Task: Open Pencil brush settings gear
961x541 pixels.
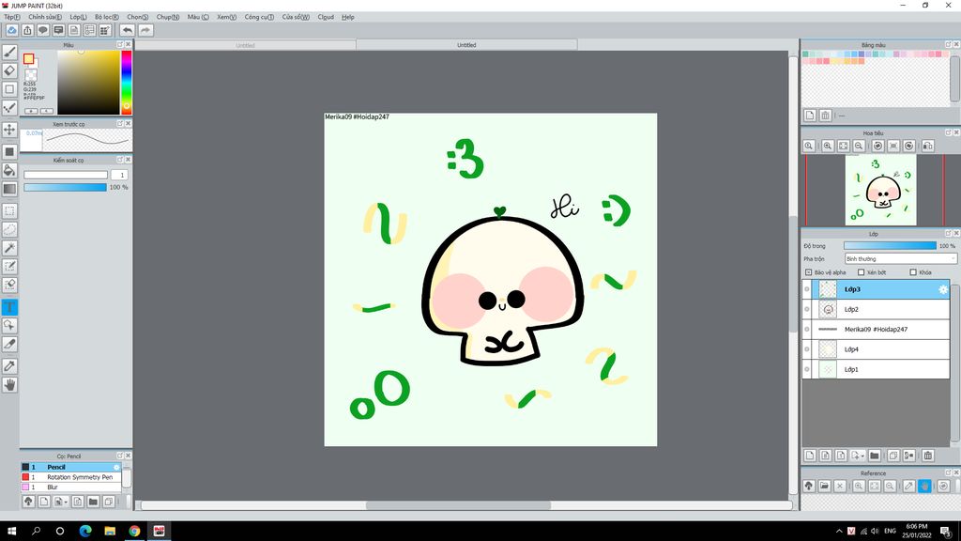Action: click(x=116, y=468)
